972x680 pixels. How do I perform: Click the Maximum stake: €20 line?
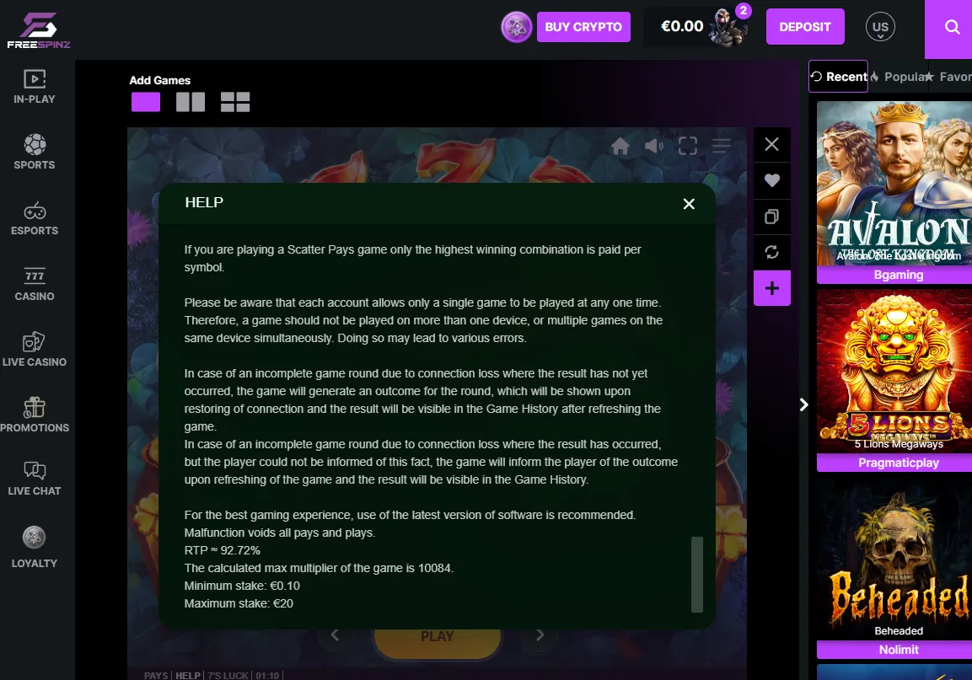[239, 603]
